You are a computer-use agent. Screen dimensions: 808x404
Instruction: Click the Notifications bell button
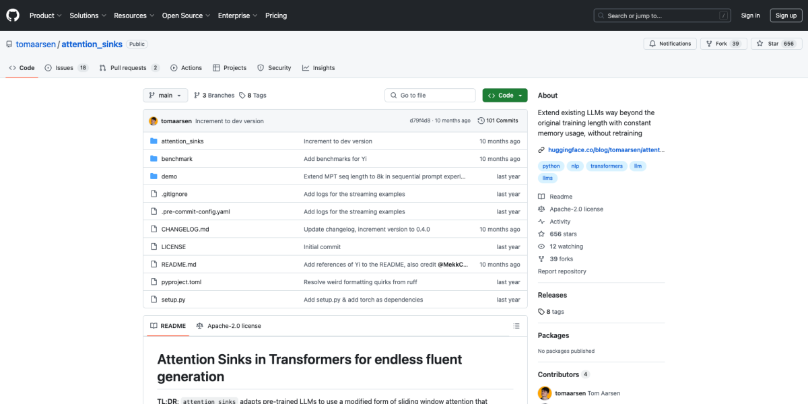point(670,44)
